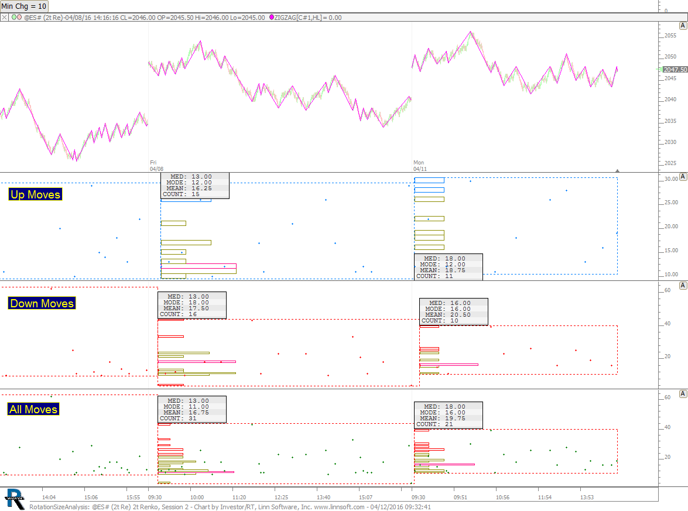Screen dimensions: 688x511
Task: Click the Down Moves stats box with COUNT 10
Action: 454,312
